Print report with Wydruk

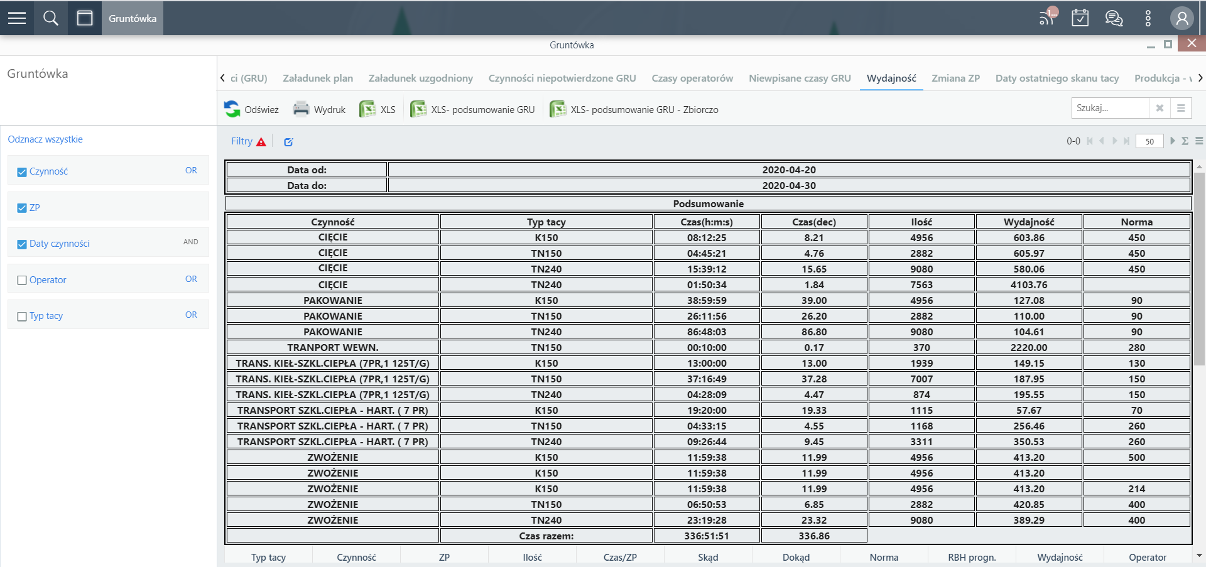pyautogui.click(x=319, y=109)
